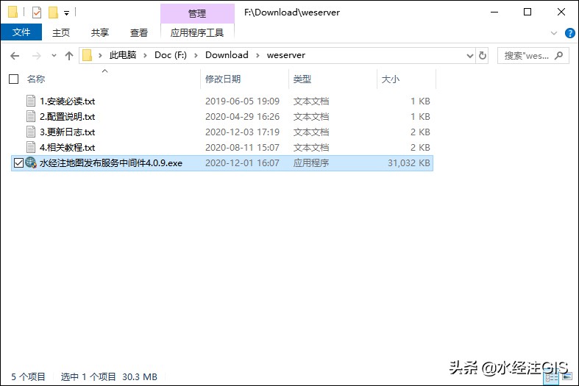The image size is (579, 386).
Task: Click Download in the breadcrumb path
Action: point(227,55)
